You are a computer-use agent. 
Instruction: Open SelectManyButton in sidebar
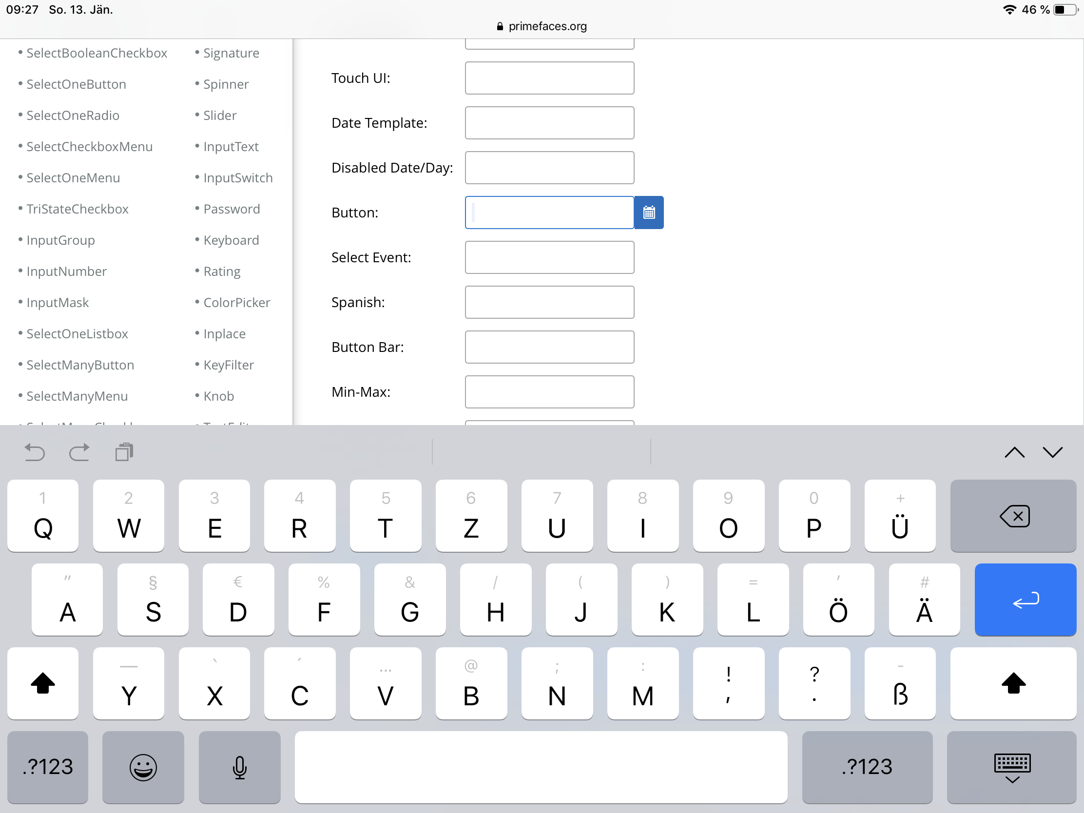[x=80, y=365]
